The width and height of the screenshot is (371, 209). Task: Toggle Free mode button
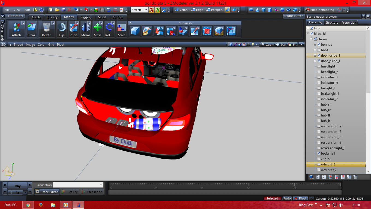92,192
